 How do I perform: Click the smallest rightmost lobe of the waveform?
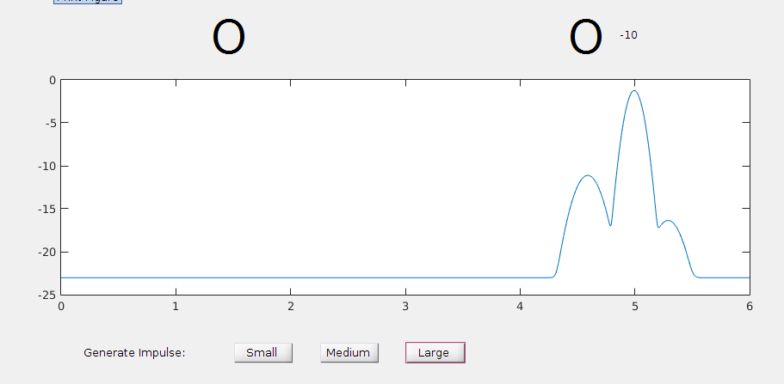coord(668,222)
